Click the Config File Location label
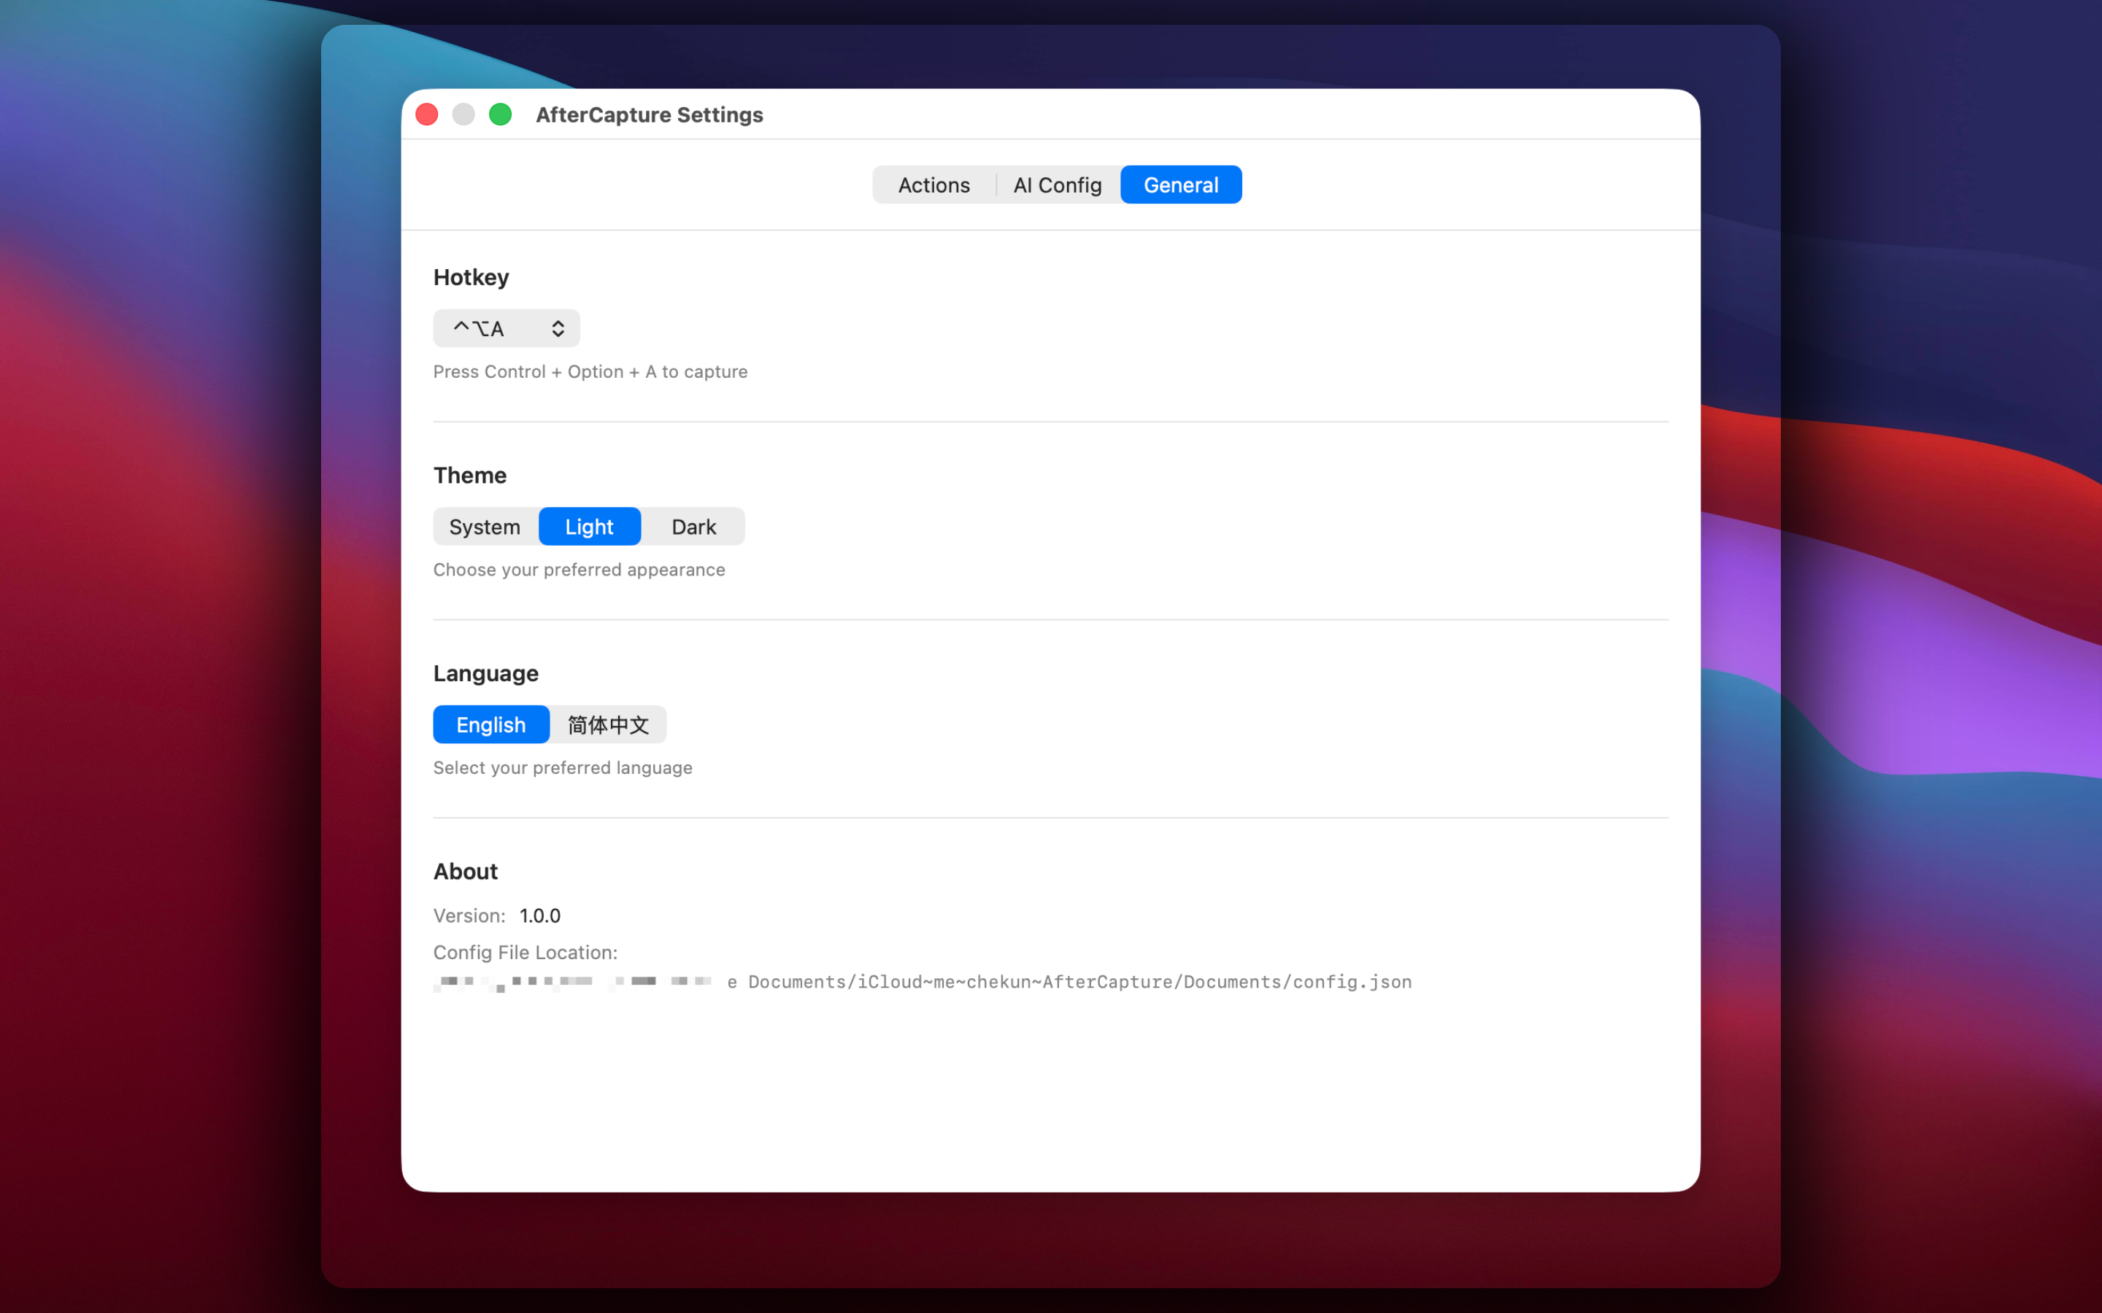2102x1313 pixels. click(x=525, y=953)
